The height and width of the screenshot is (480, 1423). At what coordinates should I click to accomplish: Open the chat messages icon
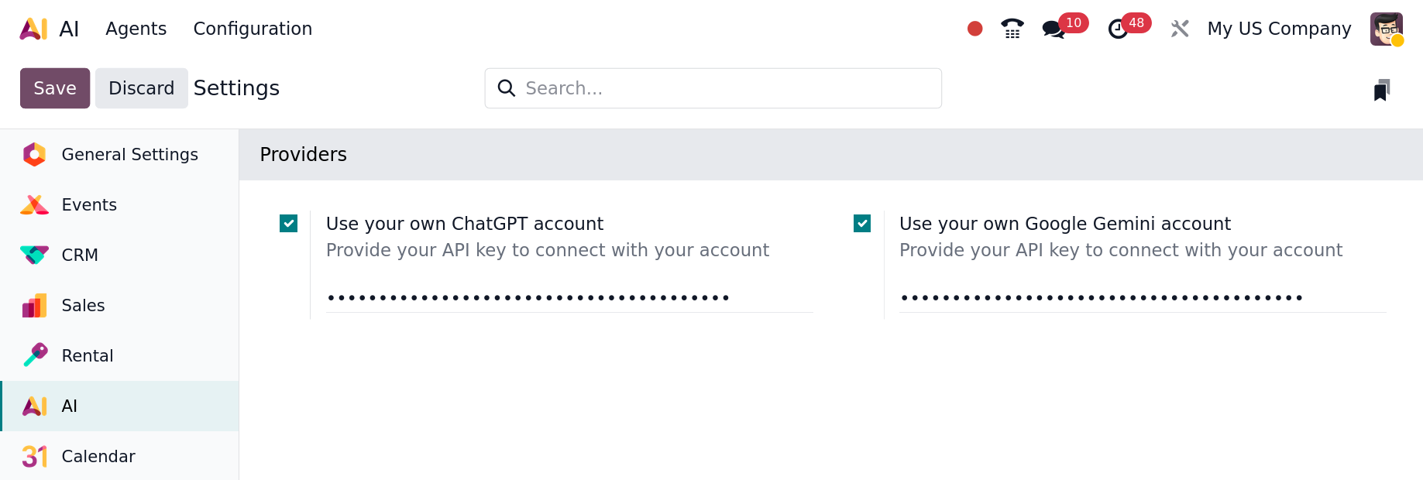coord(1054,29)
